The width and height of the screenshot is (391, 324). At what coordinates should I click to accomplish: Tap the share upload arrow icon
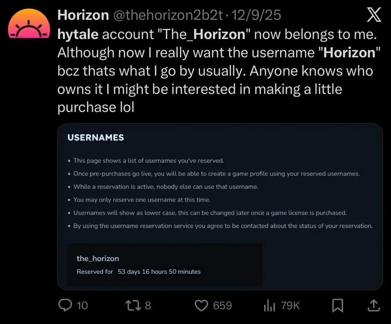[373, 306]
